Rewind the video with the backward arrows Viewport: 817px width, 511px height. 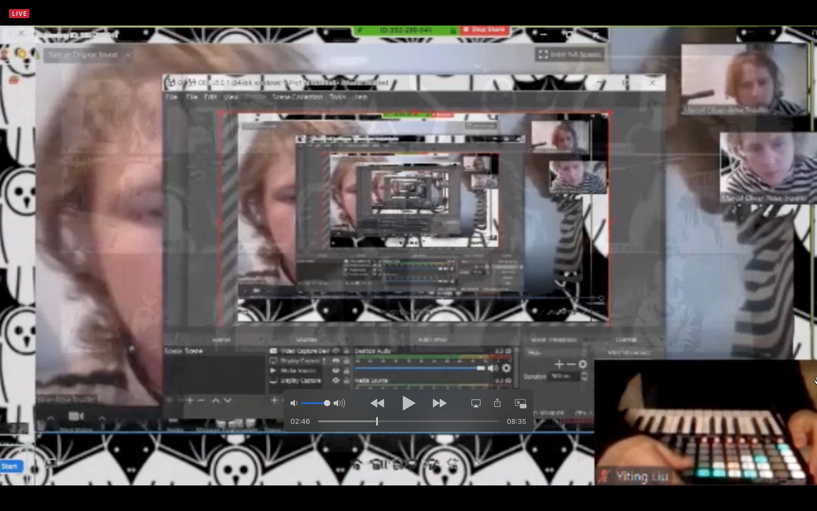tap(378, 403)
